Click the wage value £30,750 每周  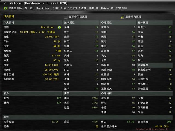51,75
